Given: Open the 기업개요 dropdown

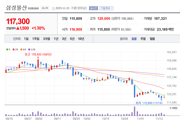Looking at the screenshot, I should pos(106,8).
